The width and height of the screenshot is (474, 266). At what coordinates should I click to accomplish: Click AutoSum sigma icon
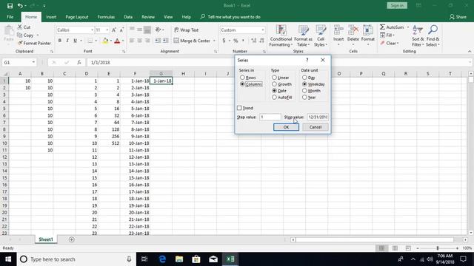pyautogui.click(x=382, y=27)
